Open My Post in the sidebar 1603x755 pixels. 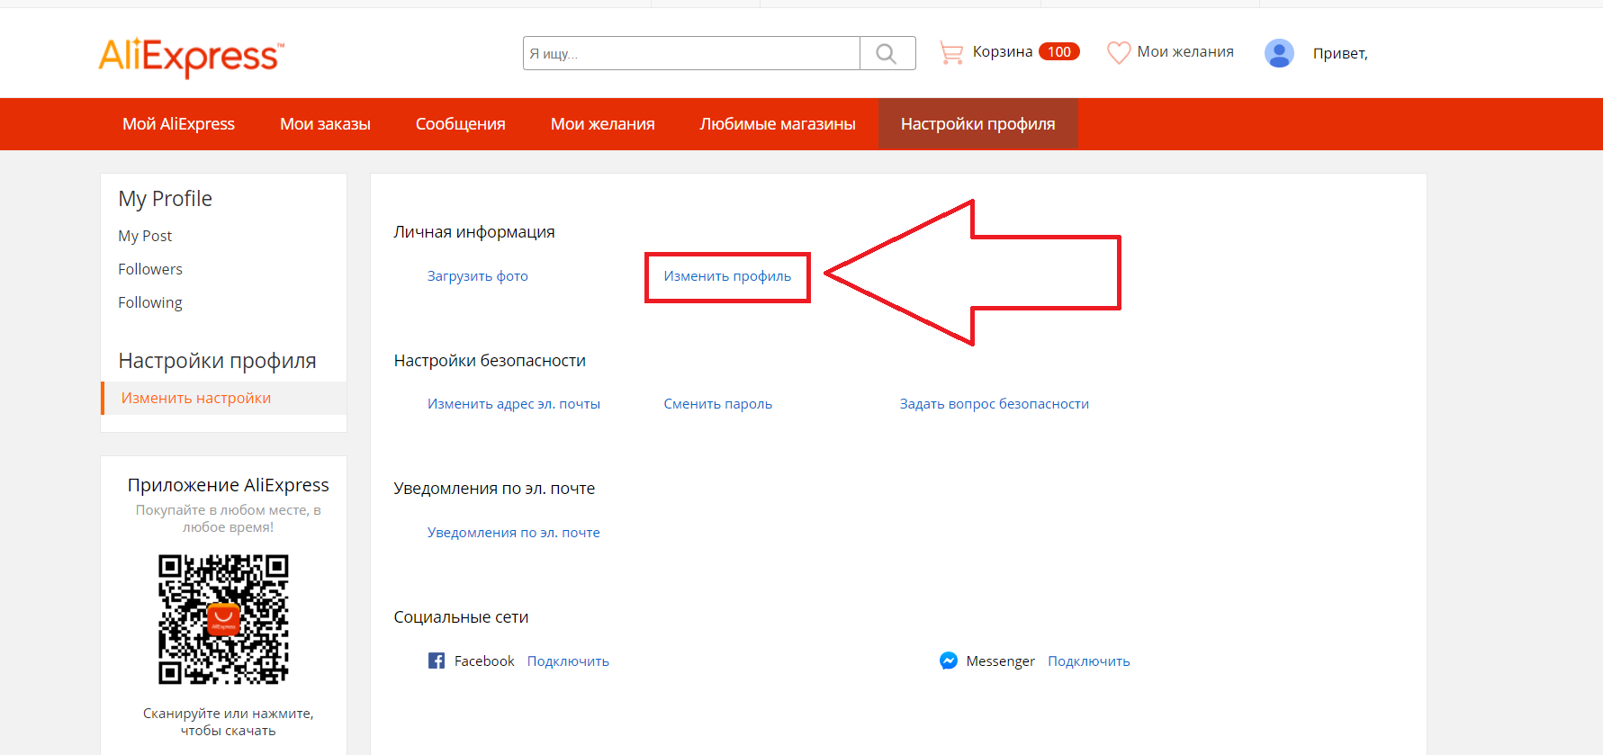point(145,236)
